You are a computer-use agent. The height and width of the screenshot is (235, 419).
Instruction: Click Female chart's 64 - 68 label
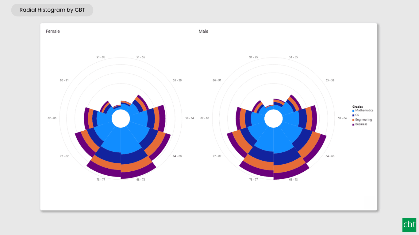click(177, 156)
